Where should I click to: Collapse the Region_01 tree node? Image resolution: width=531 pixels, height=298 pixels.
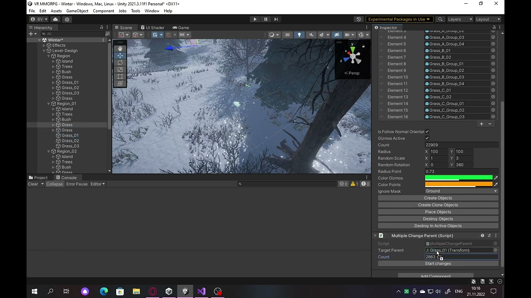click(49, 104)
